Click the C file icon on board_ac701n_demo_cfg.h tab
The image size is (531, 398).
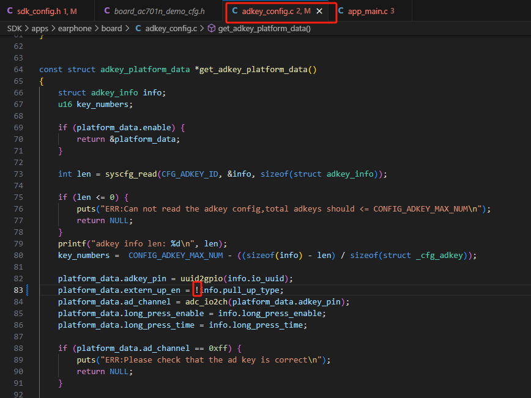(107, 11)
